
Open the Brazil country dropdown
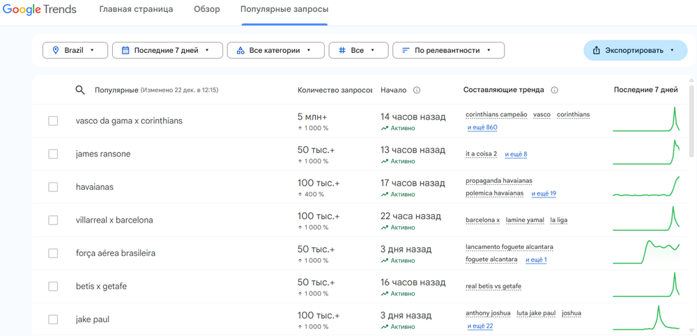point(75,50)
